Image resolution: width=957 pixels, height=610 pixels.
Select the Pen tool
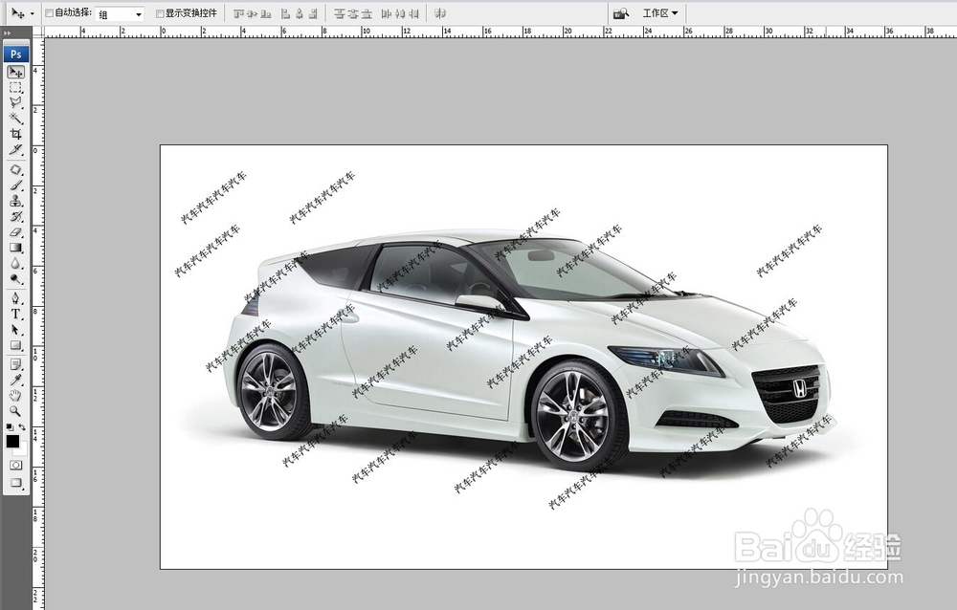click(x=16, y=299)
